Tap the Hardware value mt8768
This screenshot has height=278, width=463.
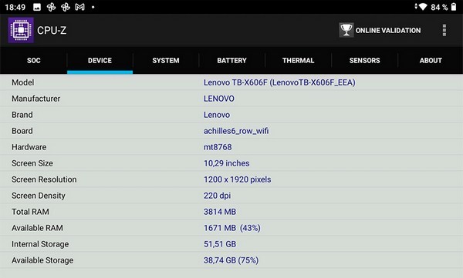click(218, 147)
